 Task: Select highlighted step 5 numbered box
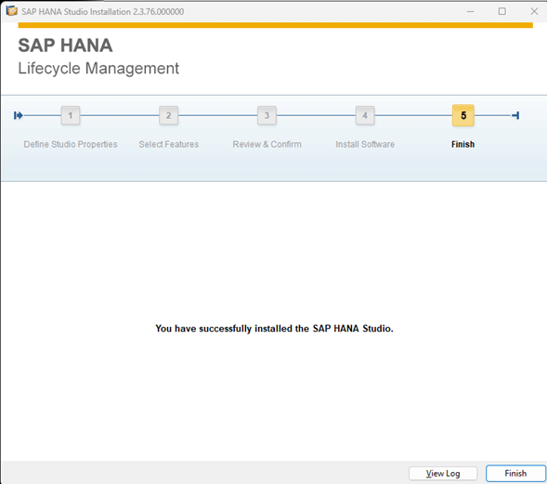[463, 115]
